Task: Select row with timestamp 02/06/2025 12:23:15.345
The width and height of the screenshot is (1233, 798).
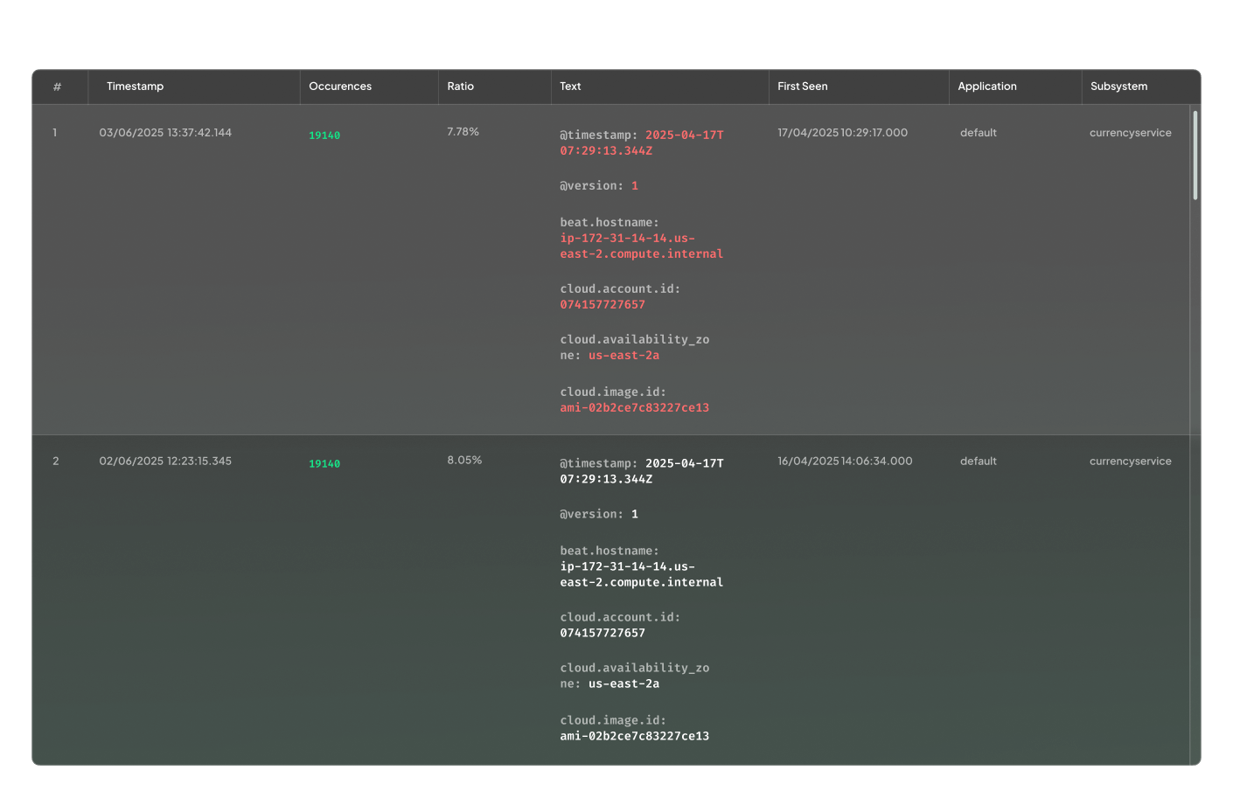Action: (165, 461)
